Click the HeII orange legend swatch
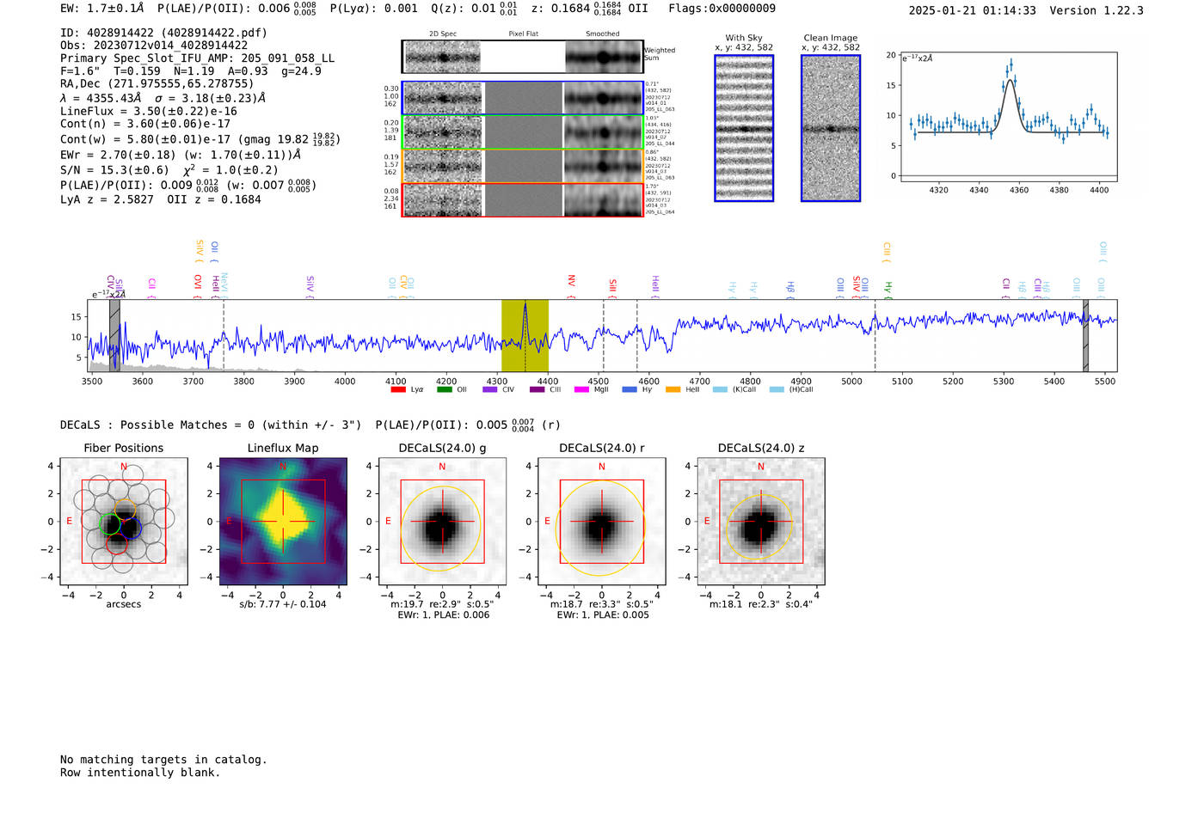Screen dimensions: 1204x819 click(673, 390)
